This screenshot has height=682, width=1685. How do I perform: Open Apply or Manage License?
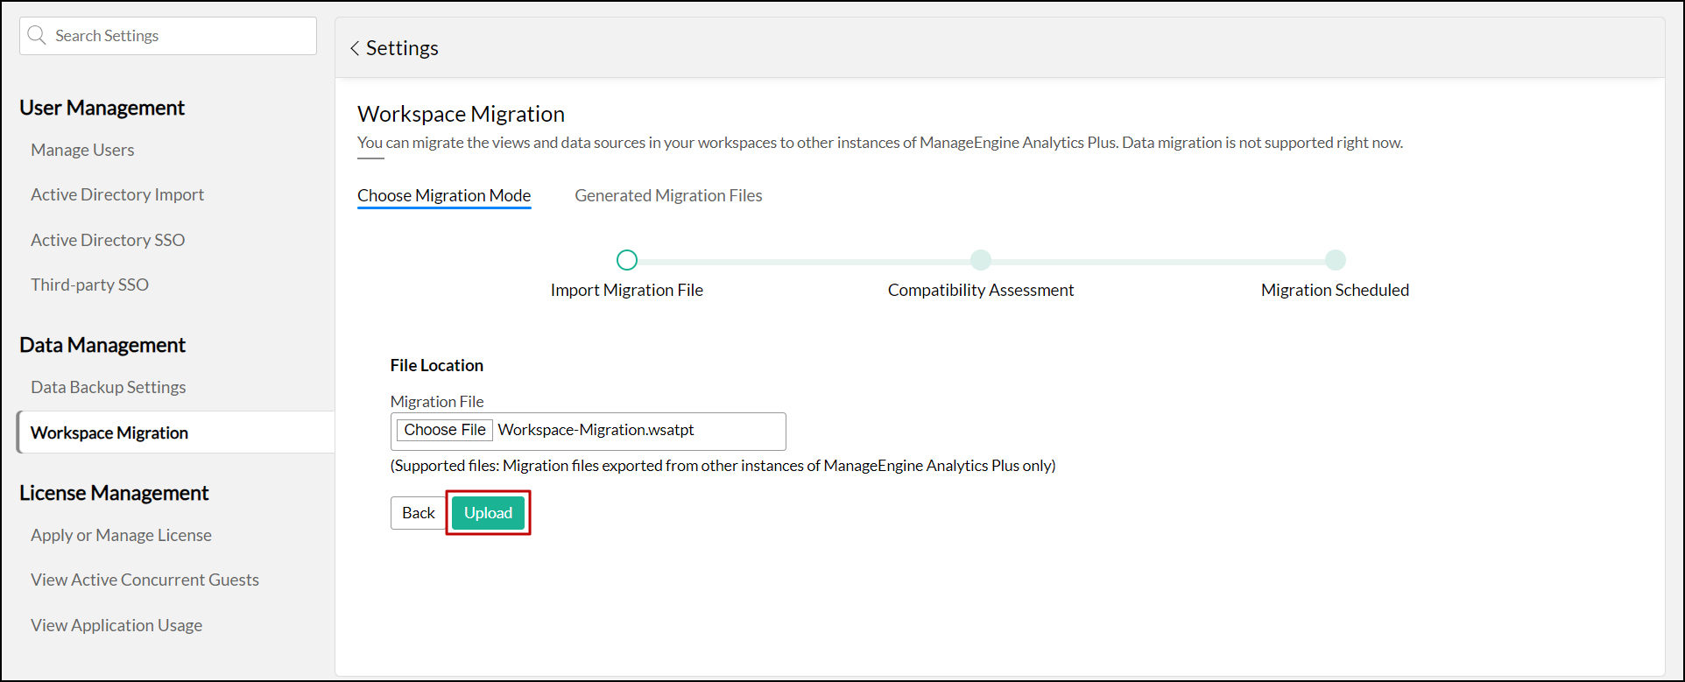(x=121, y=535)
